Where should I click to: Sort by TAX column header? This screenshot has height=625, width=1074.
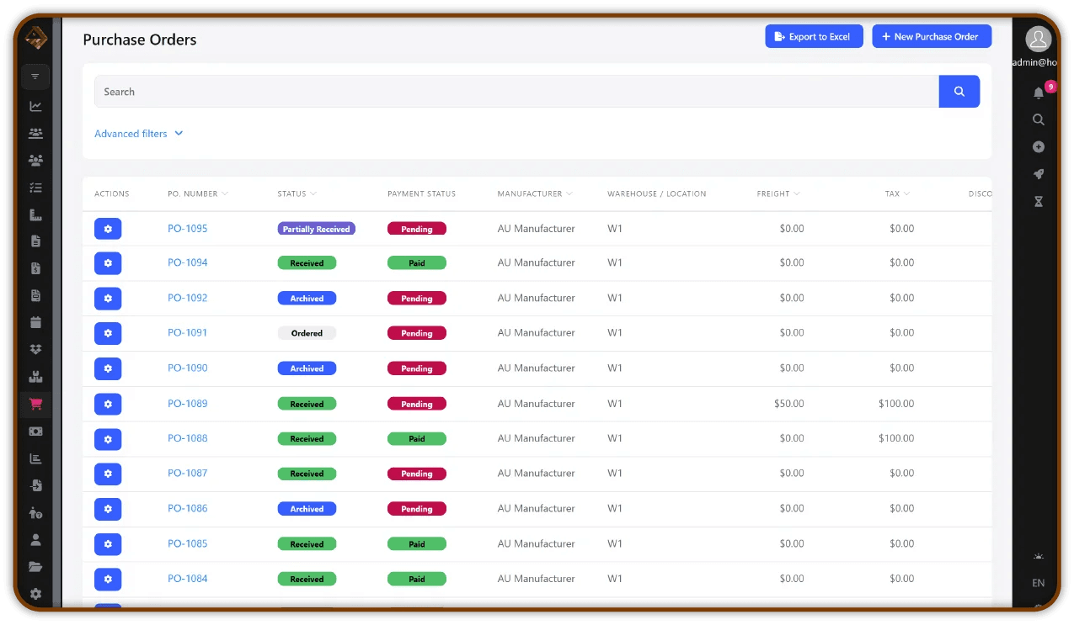pyautogui.click(x=897, y=193)
